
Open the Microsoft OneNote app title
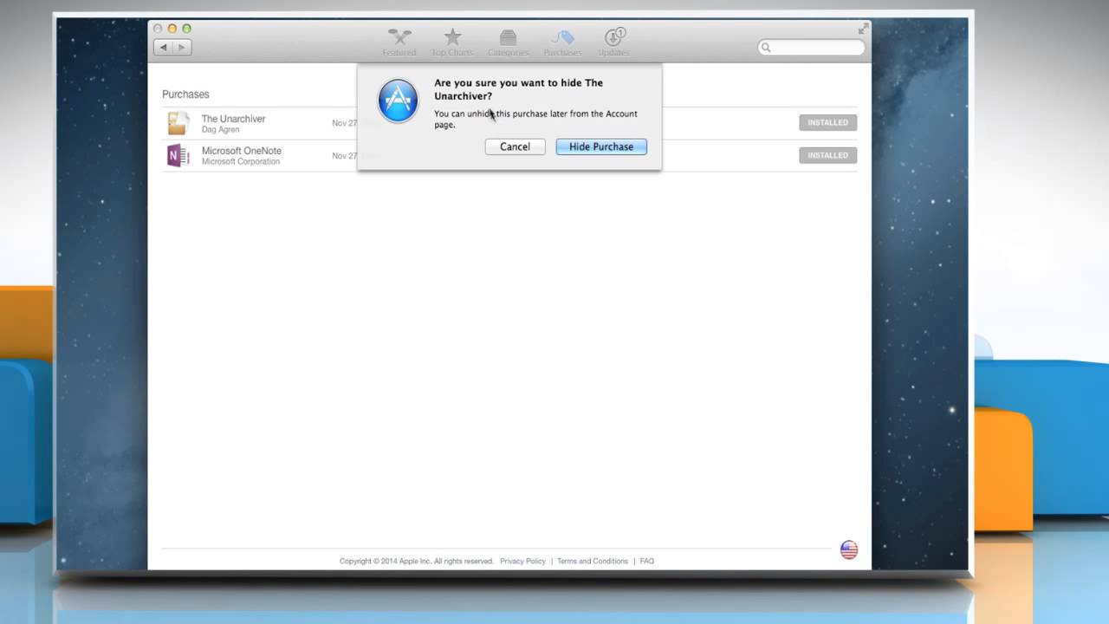(242, 151)
